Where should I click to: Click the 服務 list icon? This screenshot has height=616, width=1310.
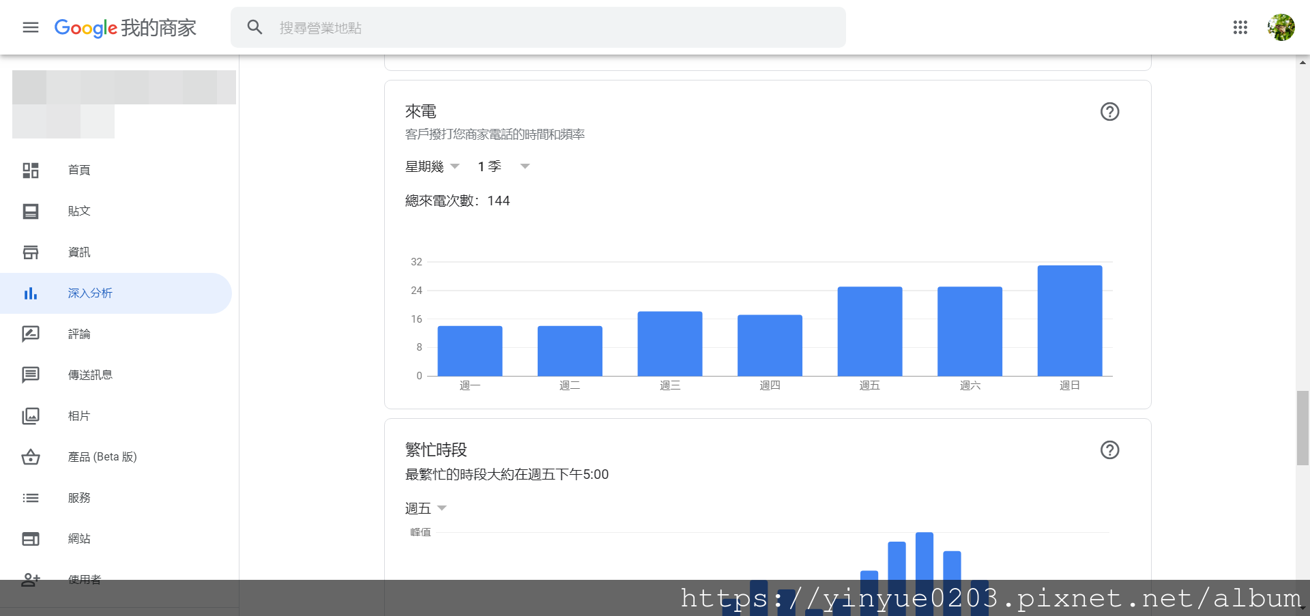click(31, 497)
